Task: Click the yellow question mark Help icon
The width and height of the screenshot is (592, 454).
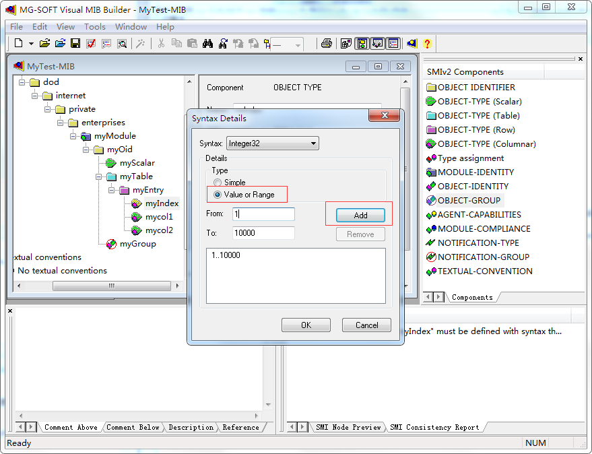Action: pyautogui.click(x=426, y=44)
